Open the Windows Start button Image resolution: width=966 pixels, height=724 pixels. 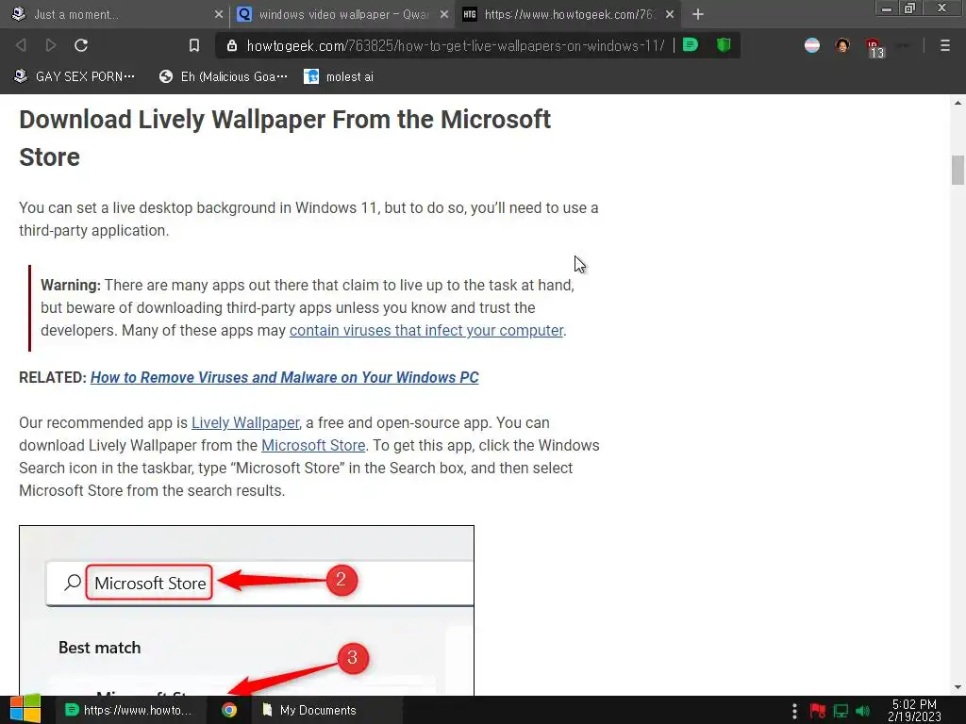[25, 709]
